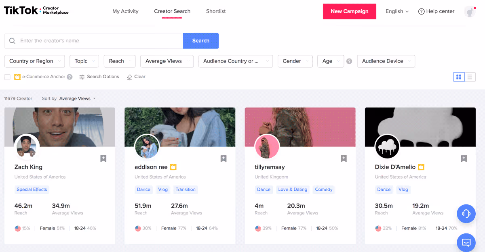The height and width of the screenshot is (252, 485).
Task: Switch to list view layout
Action: [470, 77]
